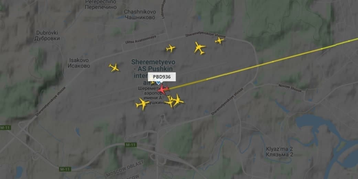Click the blue airport pin under PBD936 label

tap(158, 83)
